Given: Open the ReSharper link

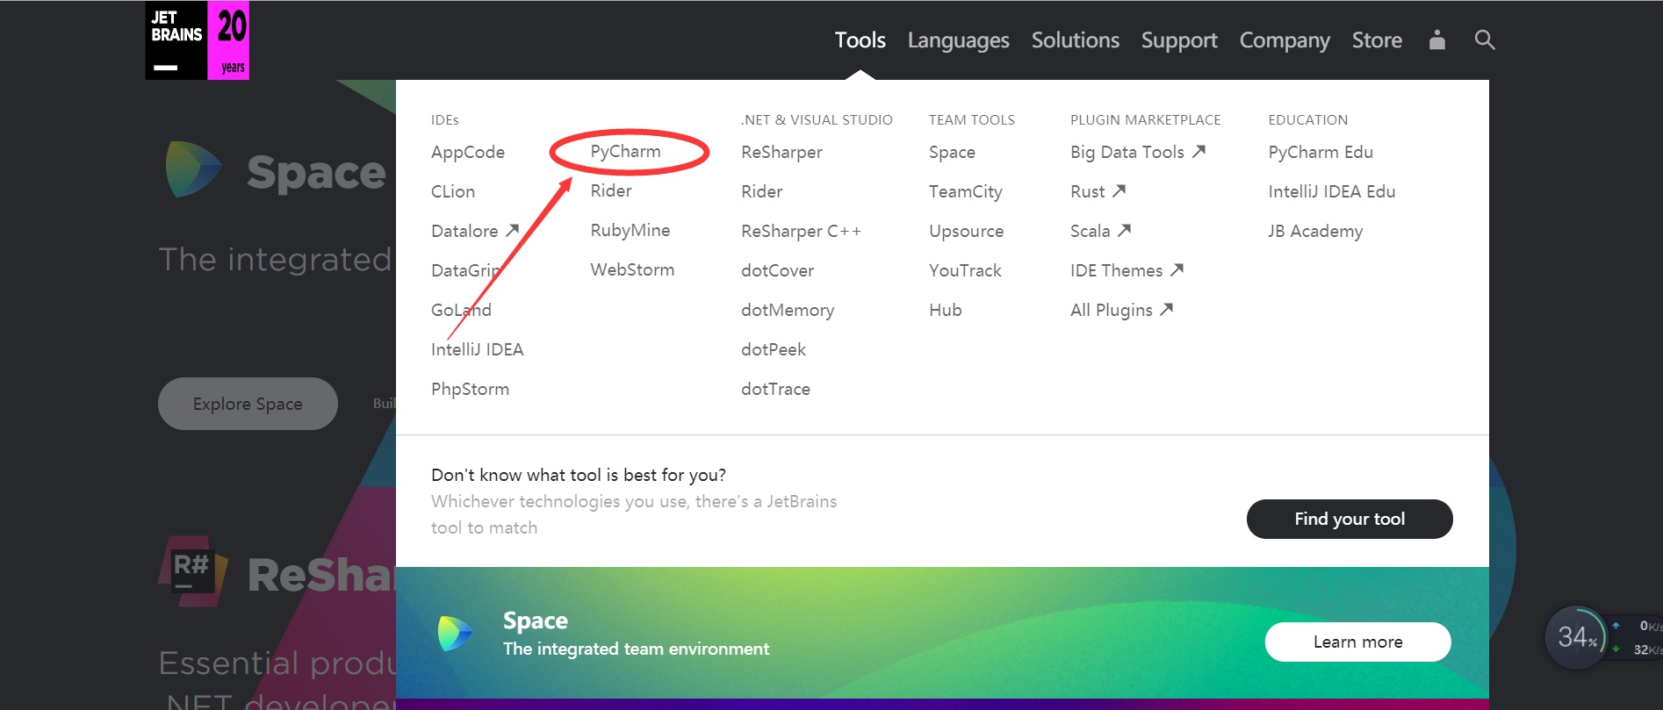Looking at the screenshot, I should pyautogui.click(x=781, y=152).
